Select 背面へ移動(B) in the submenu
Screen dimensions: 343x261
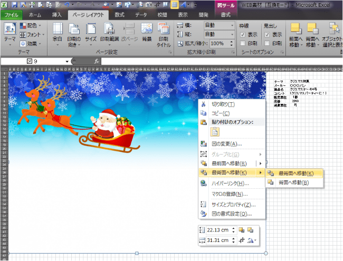[293, 182]
